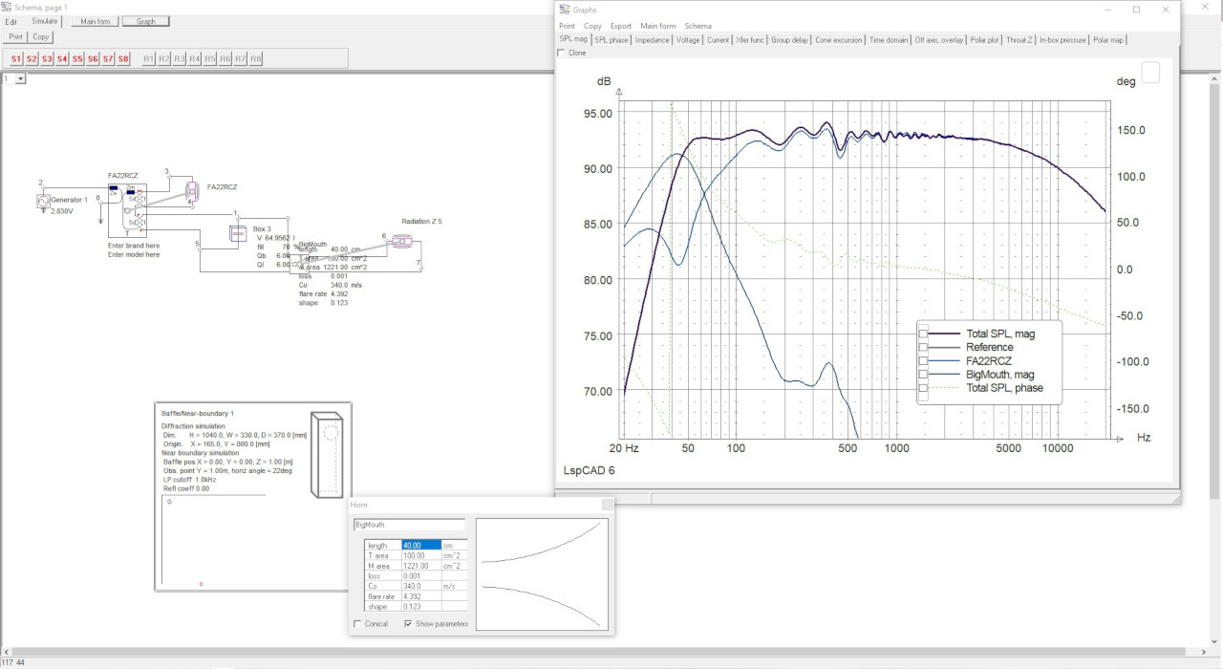The image size is (1223, 669).
Task: Toggle the Total SPL, mag legend box
Action: pyautogui.click(x=924, y=334)
